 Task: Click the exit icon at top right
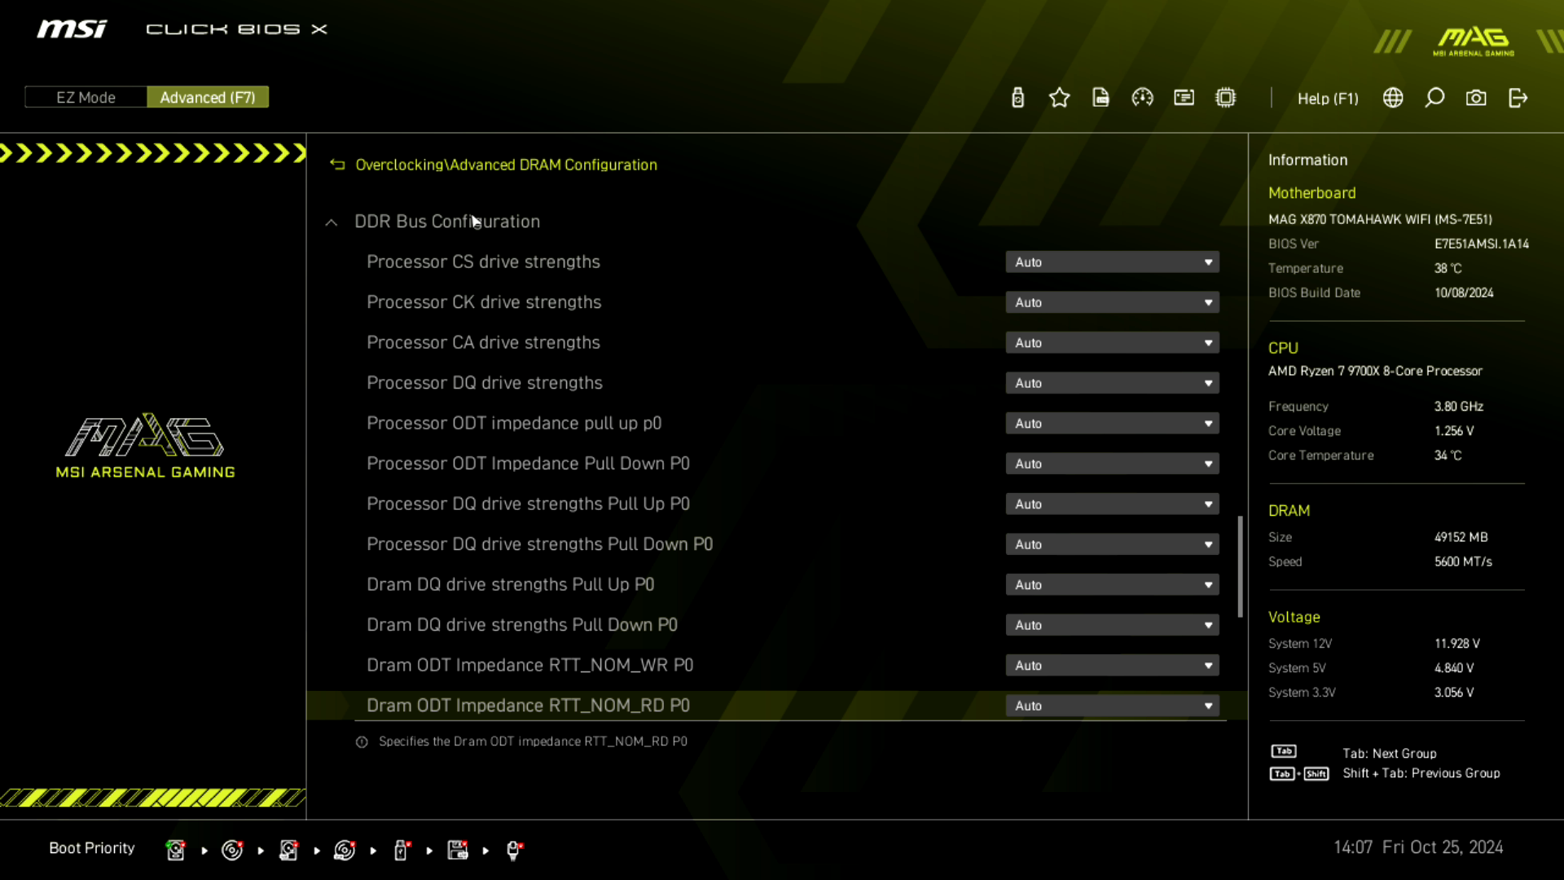pos(1518,98)
